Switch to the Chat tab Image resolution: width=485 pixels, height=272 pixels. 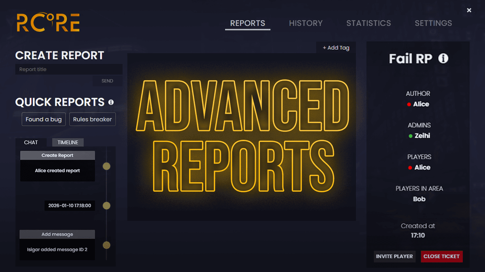31,142
